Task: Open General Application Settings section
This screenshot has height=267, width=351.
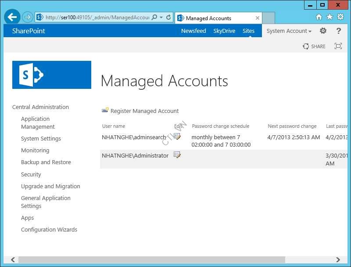Action: pyautogui.click(x=46, y=202)
